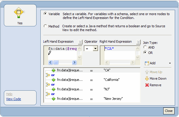Click inside the Right Hand Expression field with "CA"
Screen dimensions: 179x117
(120, 53)
